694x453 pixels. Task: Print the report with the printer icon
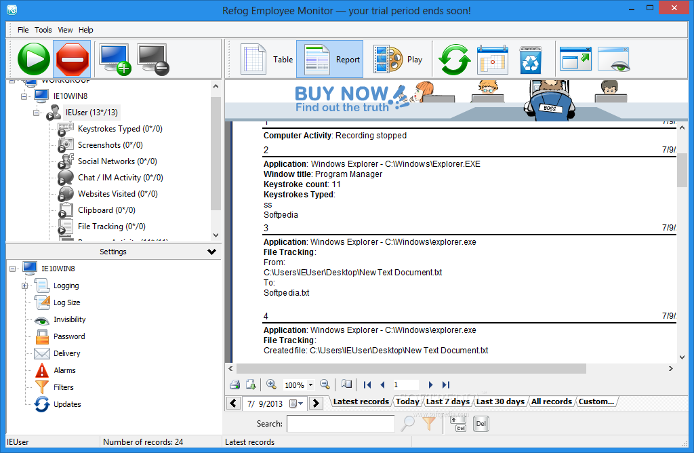point(235,385)
